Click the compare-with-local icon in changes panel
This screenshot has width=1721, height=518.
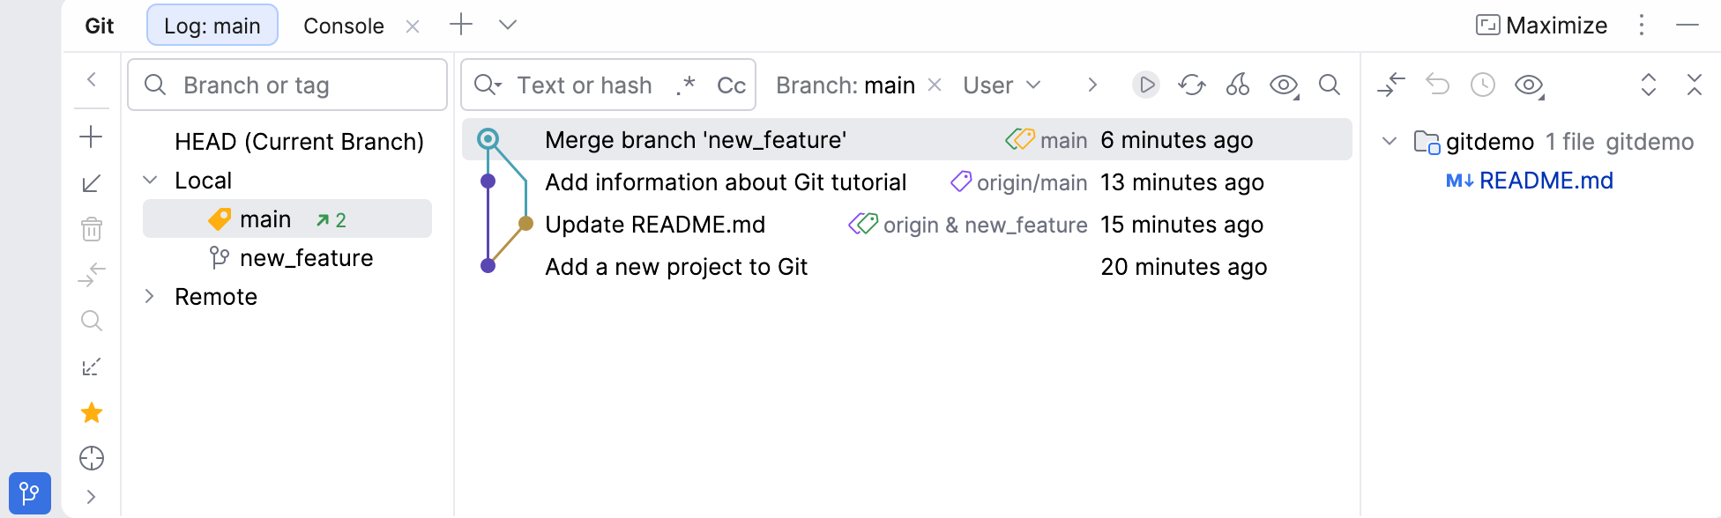[x=1391, y=85]
